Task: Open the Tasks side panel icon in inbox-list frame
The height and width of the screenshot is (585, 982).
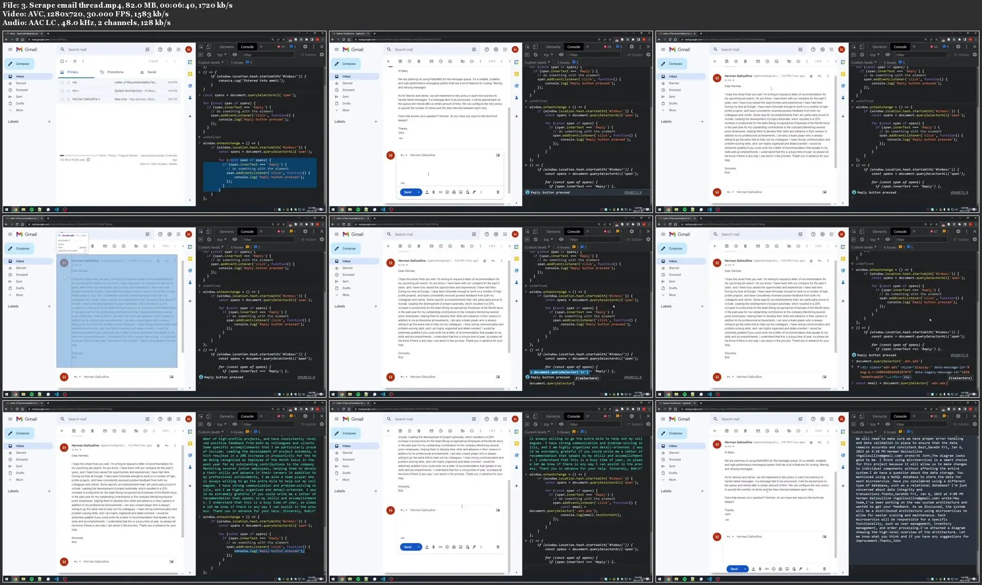Action: click(x=190, y=85)
